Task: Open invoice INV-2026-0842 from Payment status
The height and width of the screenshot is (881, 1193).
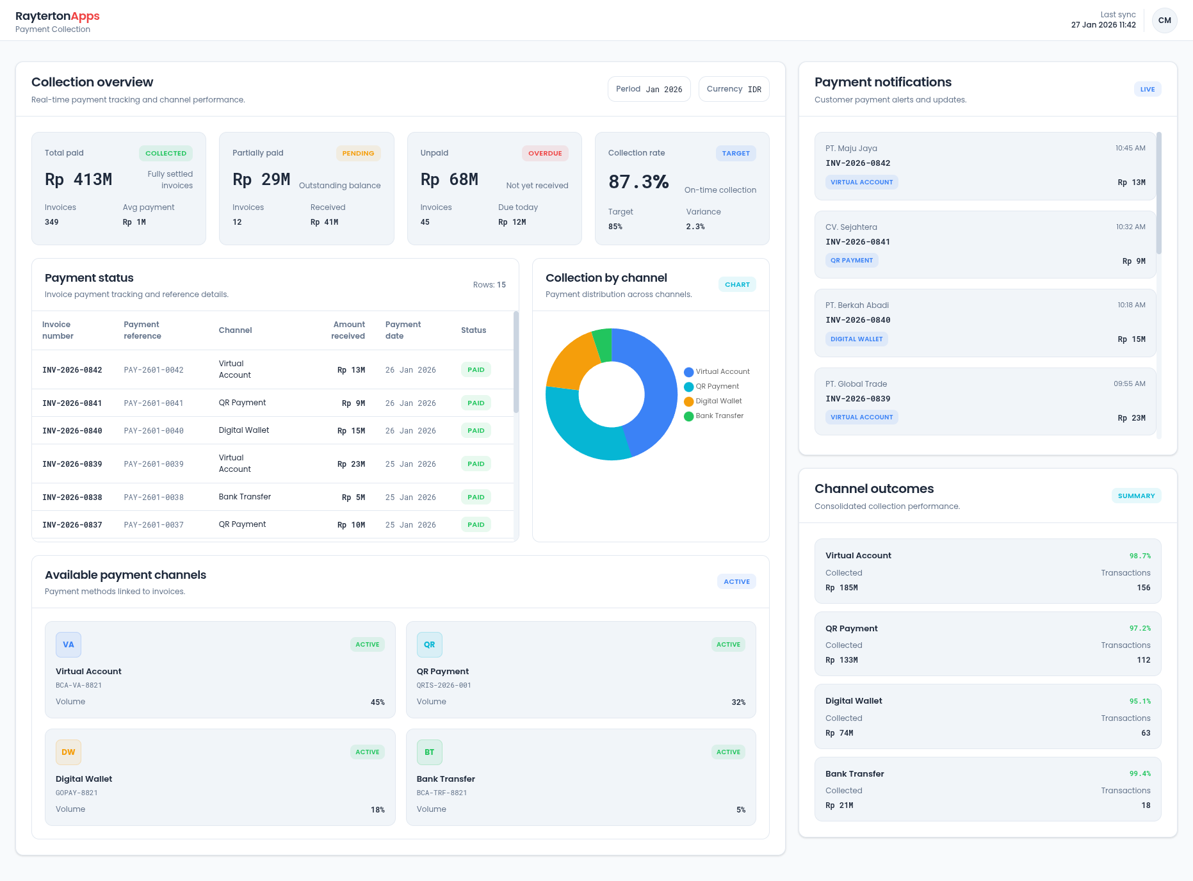Action: (x=72, y=369)
